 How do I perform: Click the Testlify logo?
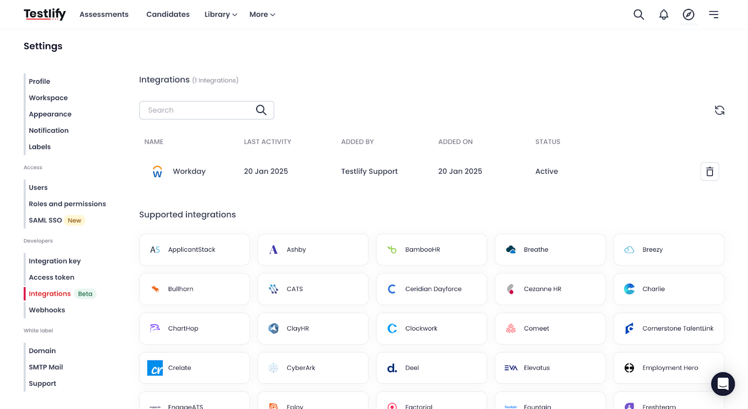pyautogui.click(x=45, y=14)
